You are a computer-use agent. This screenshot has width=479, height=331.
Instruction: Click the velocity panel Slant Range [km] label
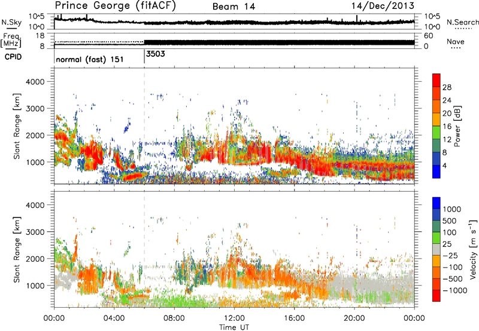click(x=17, y=250)
